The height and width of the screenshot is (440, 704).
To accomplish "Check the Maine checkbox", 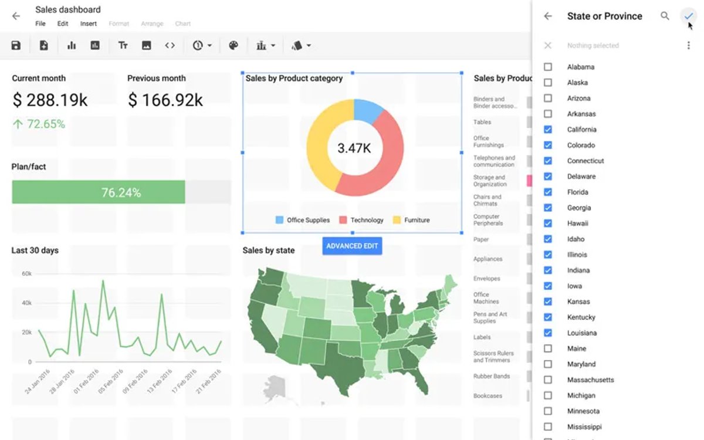I will point(548,348).
